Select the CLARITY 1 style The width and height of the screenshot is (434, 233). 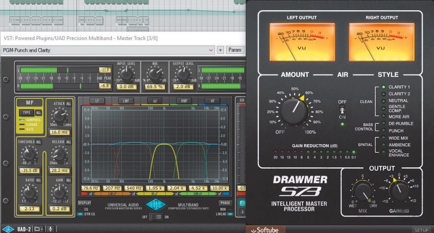click(x=396, y=87)
